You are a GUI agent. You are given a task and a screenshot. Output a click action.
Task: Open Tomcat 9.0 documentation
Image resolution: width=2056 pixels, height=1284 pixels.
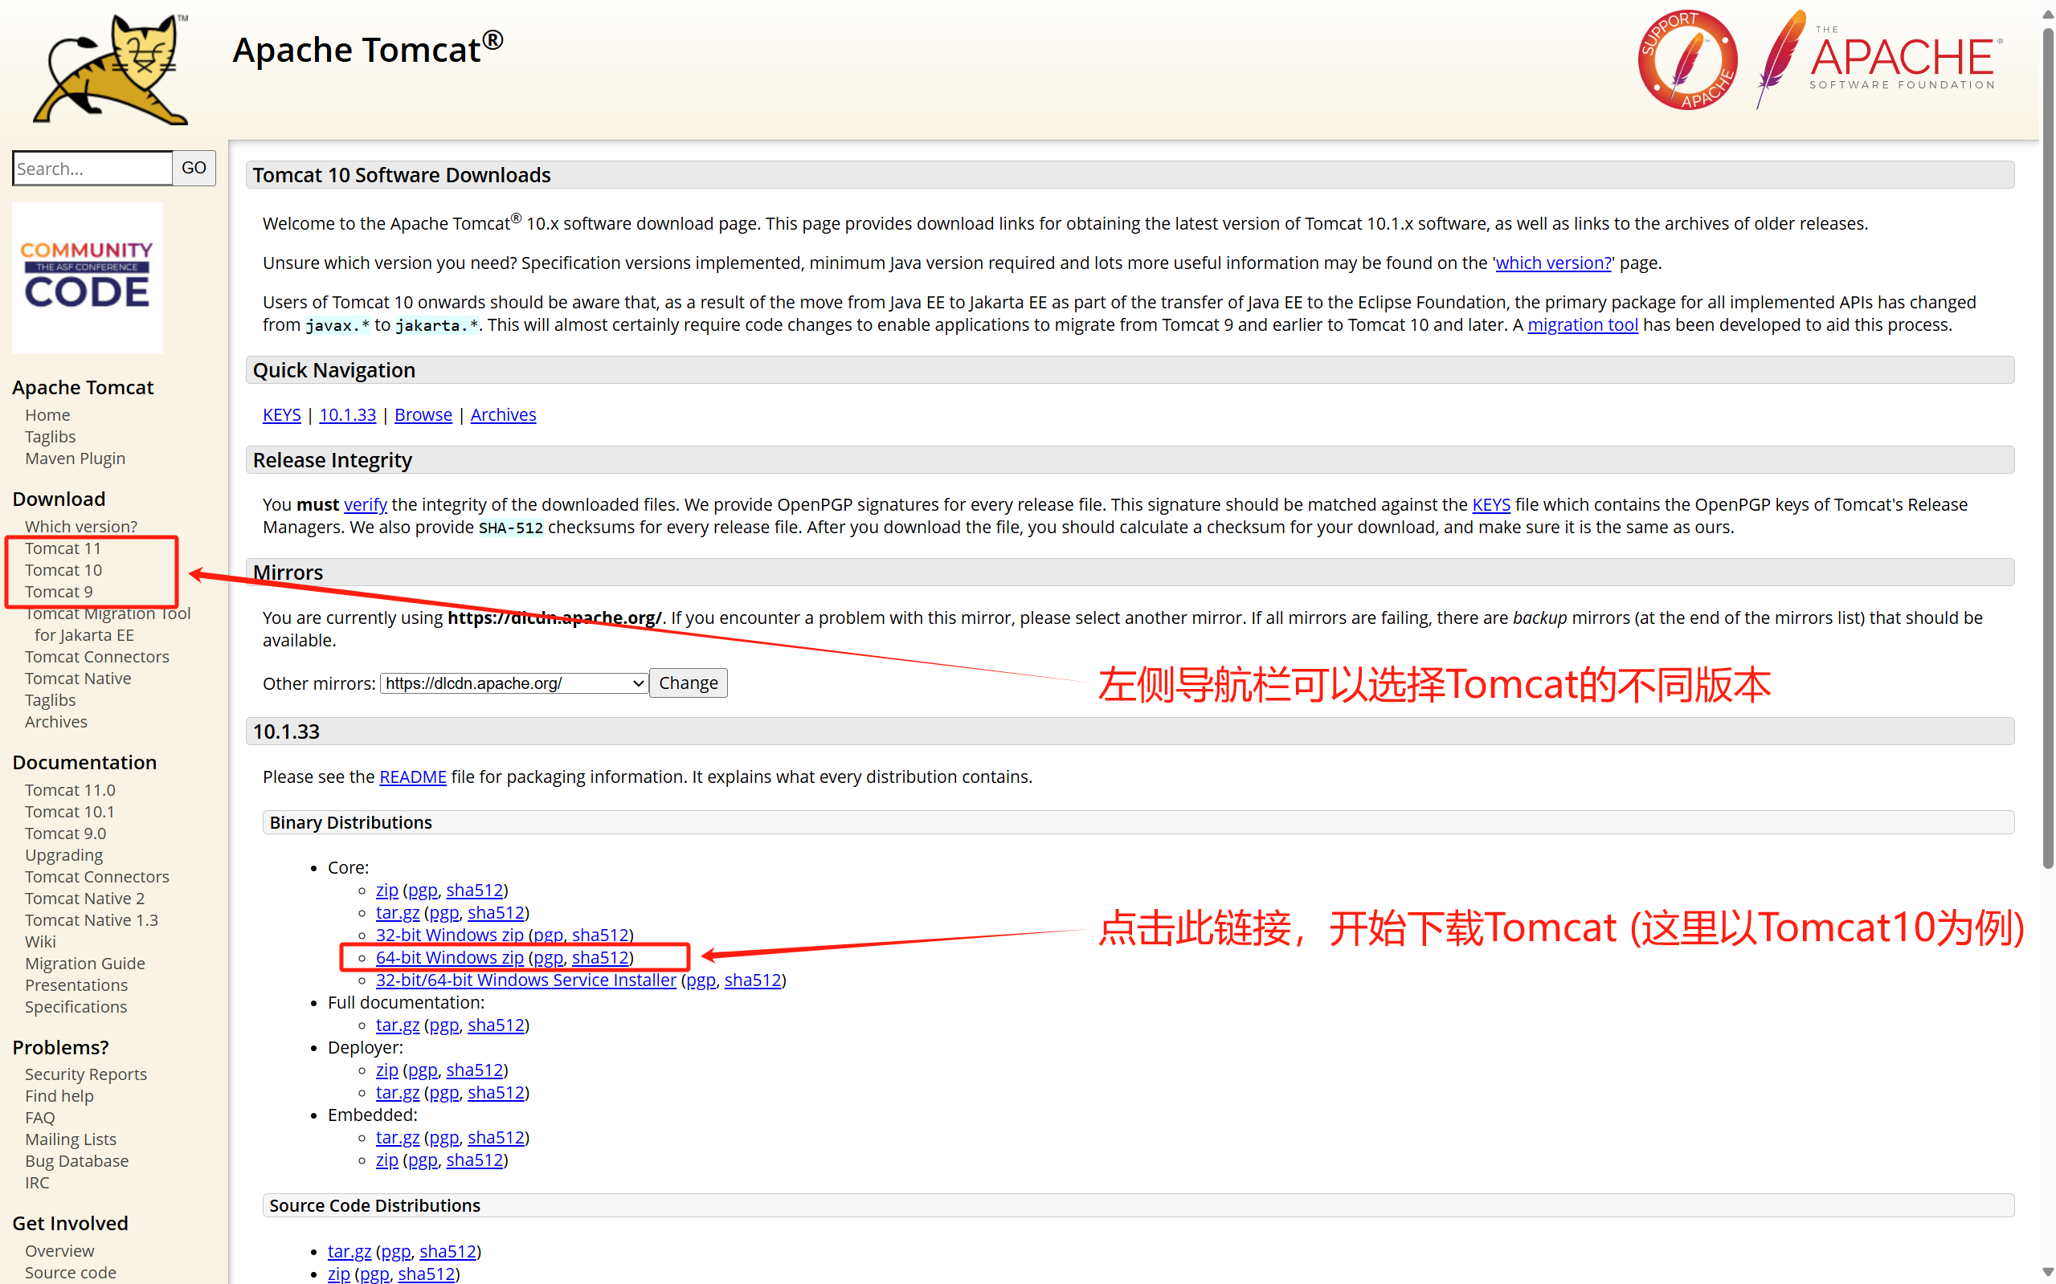click(65, 833)
